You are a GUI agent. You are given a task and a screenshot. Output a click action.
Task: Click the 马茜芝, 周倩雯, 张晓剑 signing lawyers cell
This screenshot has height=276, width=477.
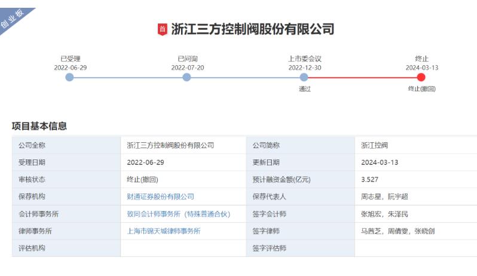[394, 231]
